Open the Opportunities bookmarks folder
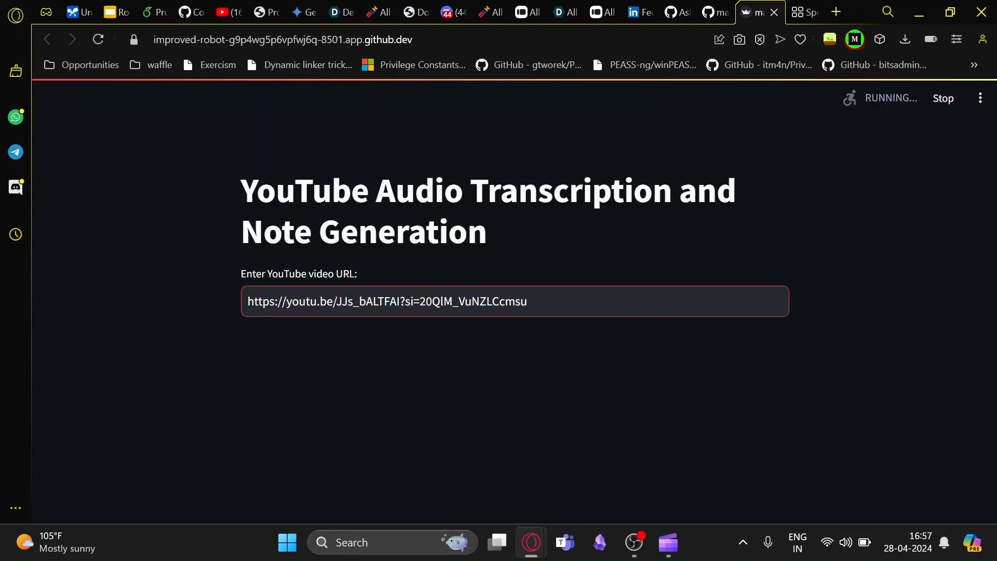The height and width of the screenshot is (561, 997). point(82,65)
